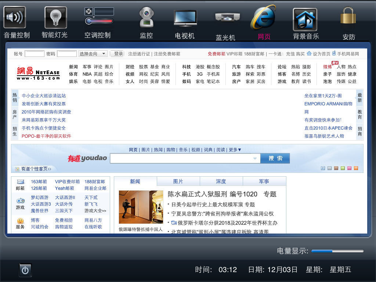376x282 pixels.
Task: Pick the brown theme swatch
Action: point(336,168)
